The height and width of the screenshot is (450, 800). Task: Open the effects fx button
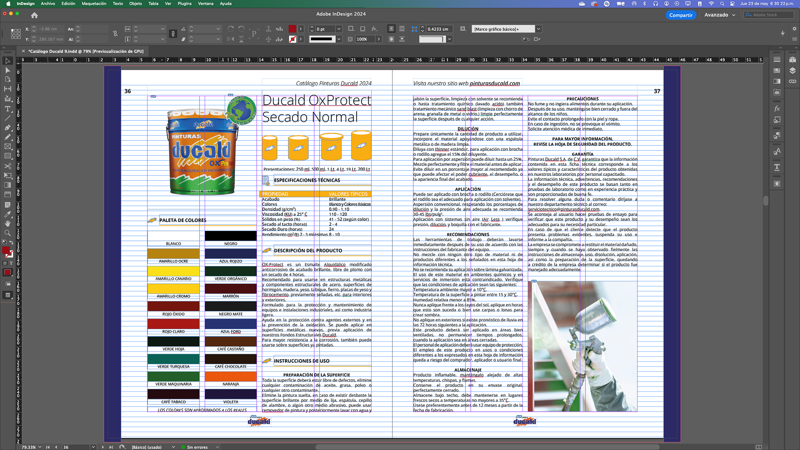[x=374, y=29]
